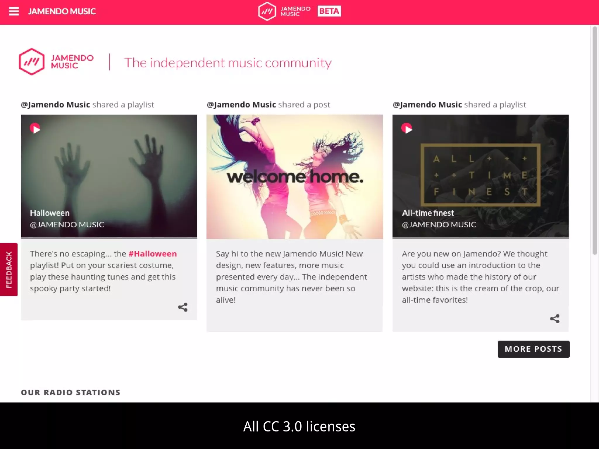Click the independent music community tagline
599x449 pixels.
(x=228, y=63)
